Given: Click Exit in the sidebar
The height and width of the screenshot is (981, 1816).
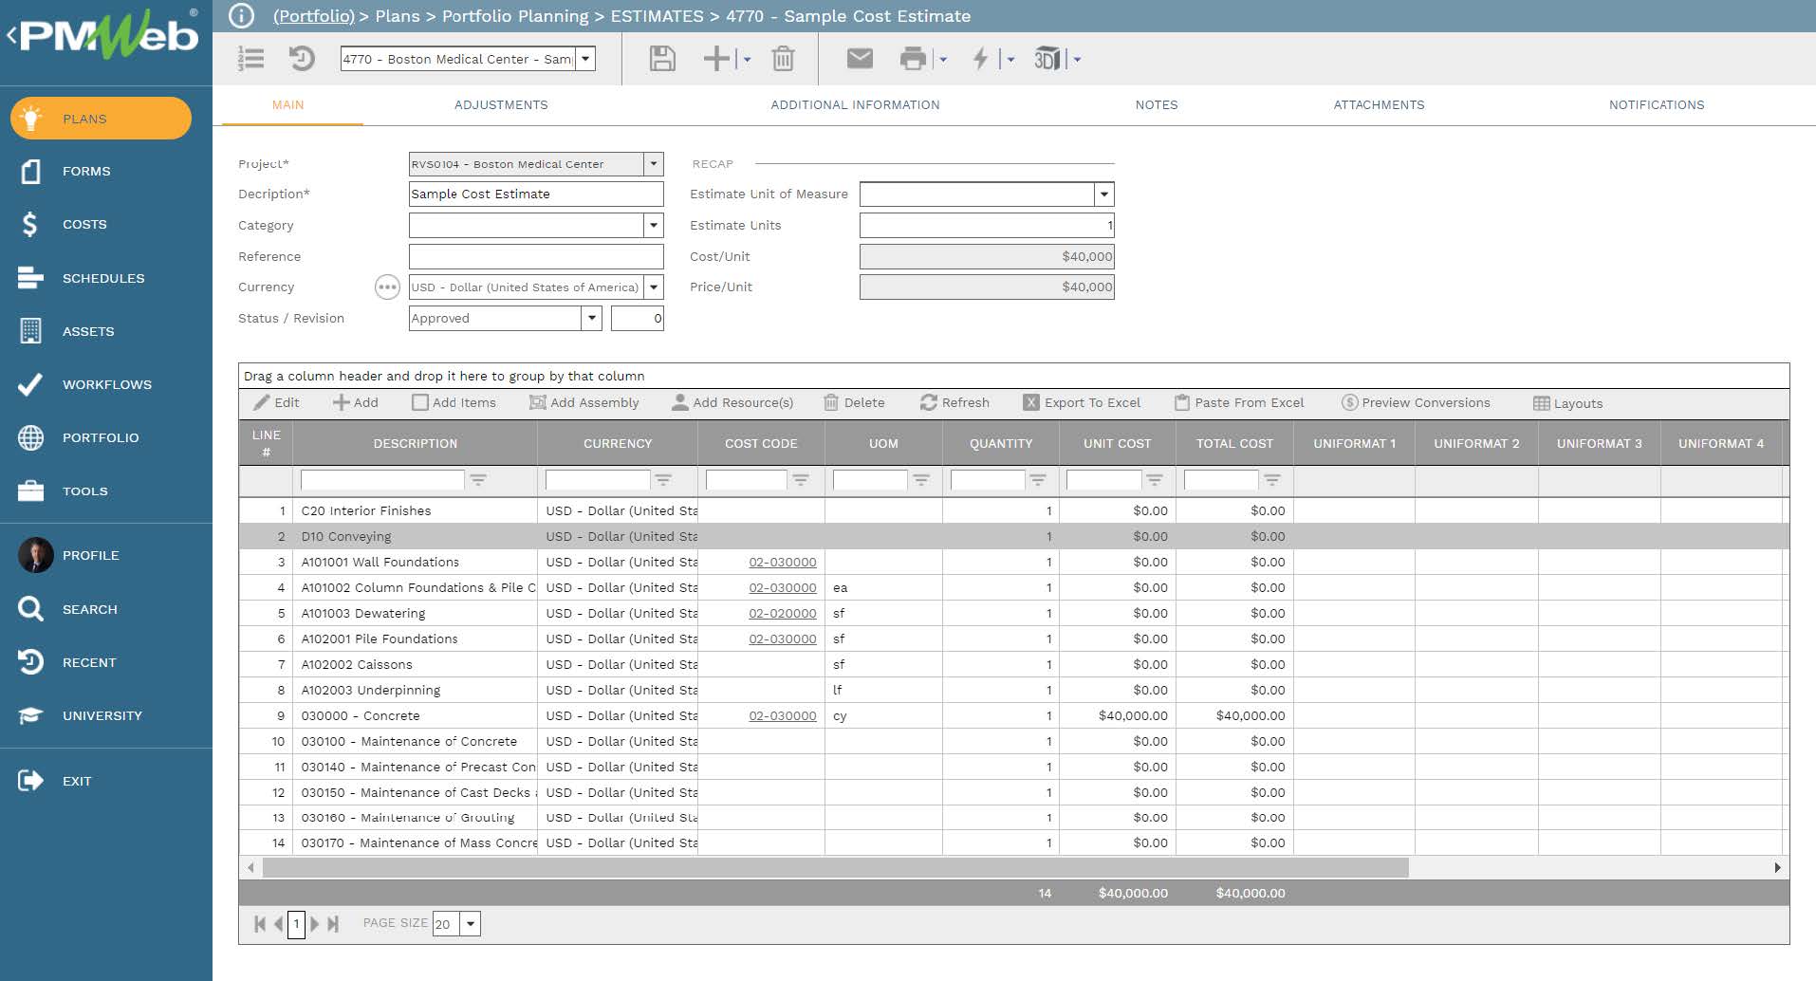Looking at the screenshot, I should tap(76, 781).
